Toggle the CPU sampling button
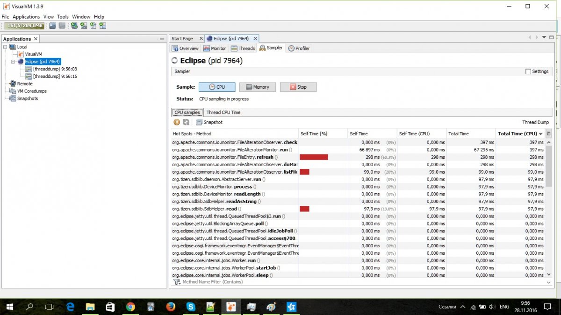The height and width of the screenshot is (315, 561). [x=217, y=87]
